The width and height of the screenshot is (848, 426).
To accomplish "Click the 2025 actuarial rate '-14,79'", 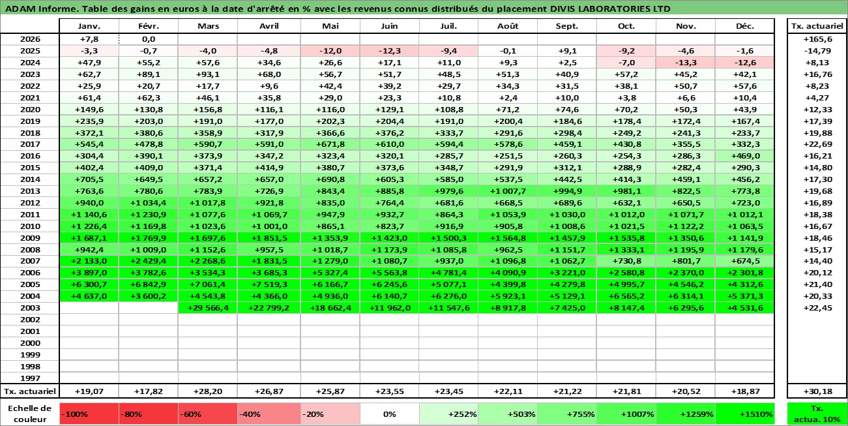I will (817, 51).
